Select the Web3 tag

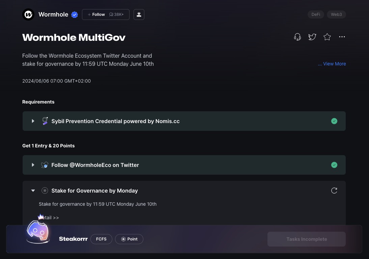point(336,15)
